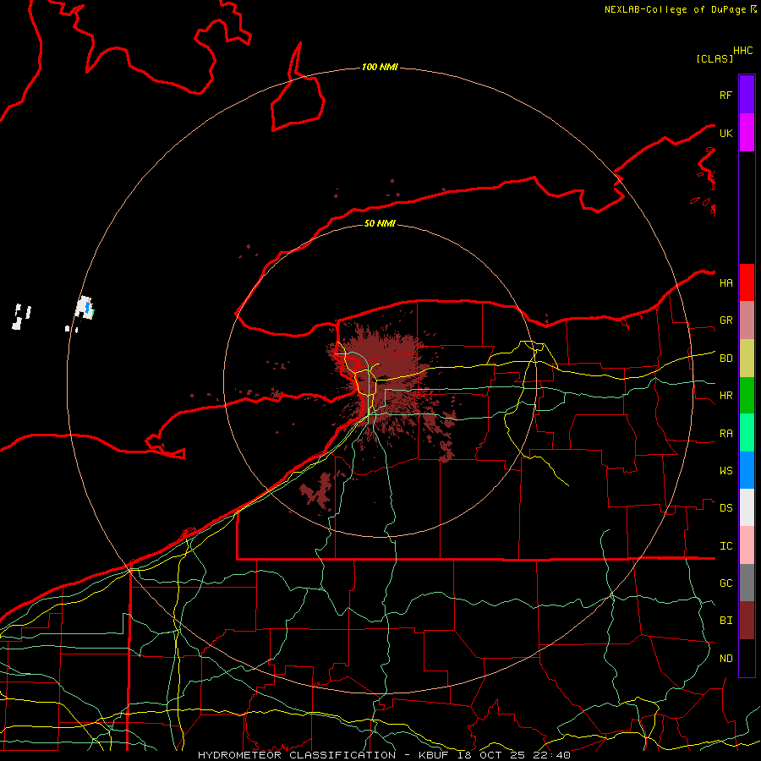The height and width of the screenshot is (761, 761).
Task: Click the KBUF station identifier
Action: (434, 755)
